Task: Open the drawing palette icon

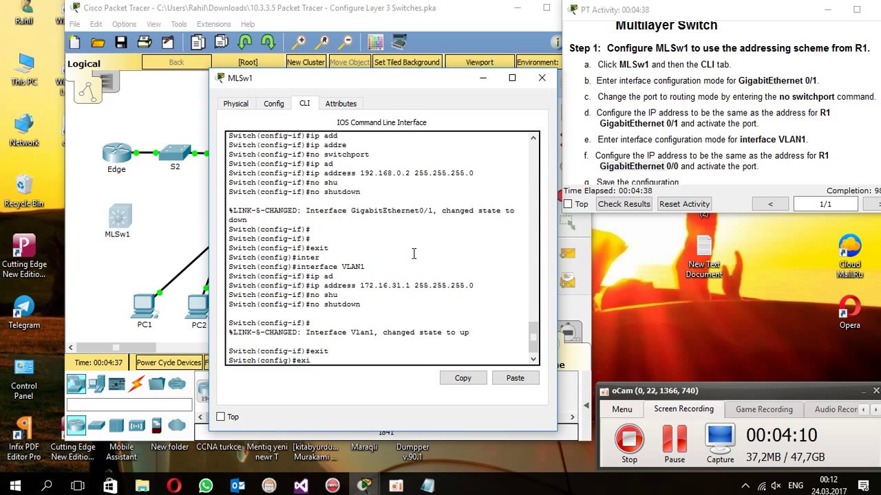Action: click(x=376, y=43)
